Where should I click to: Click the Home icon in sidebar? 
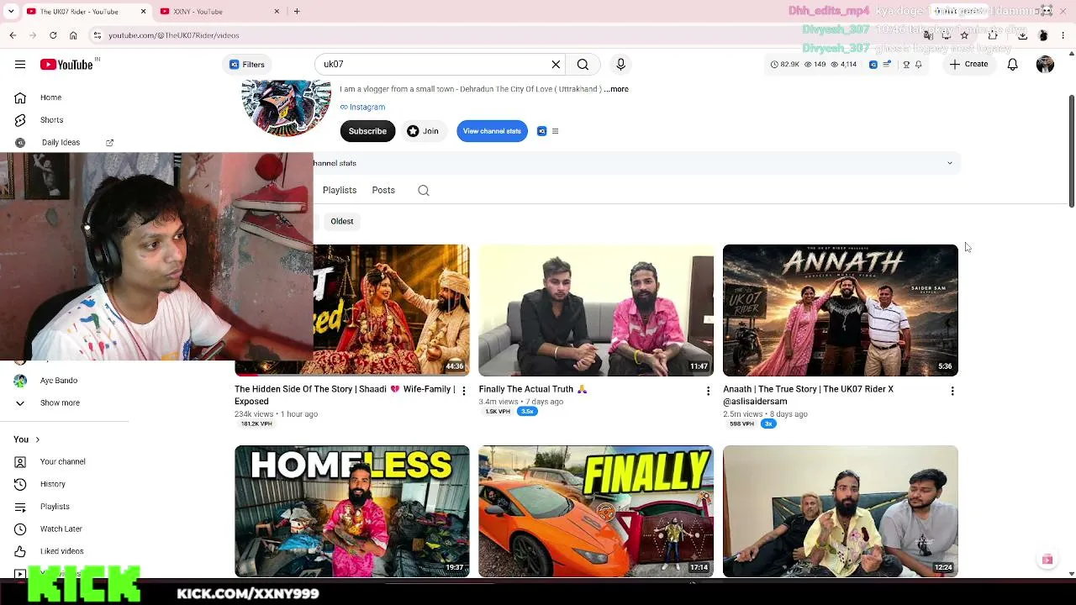(20, 97)
